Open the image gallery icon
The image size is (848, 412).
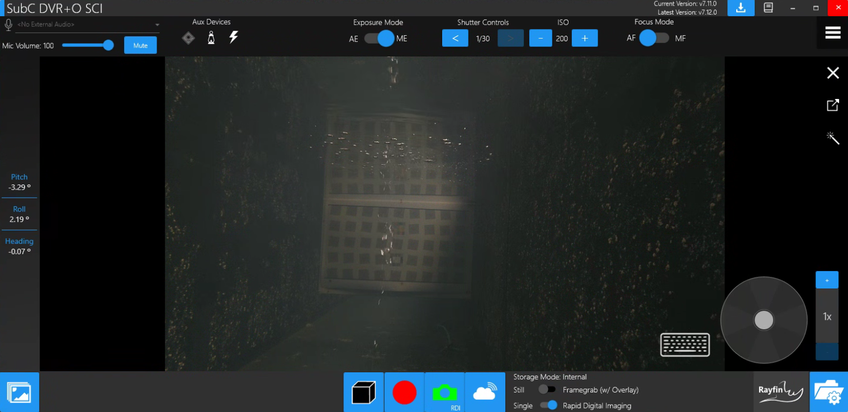click(20, 392)
